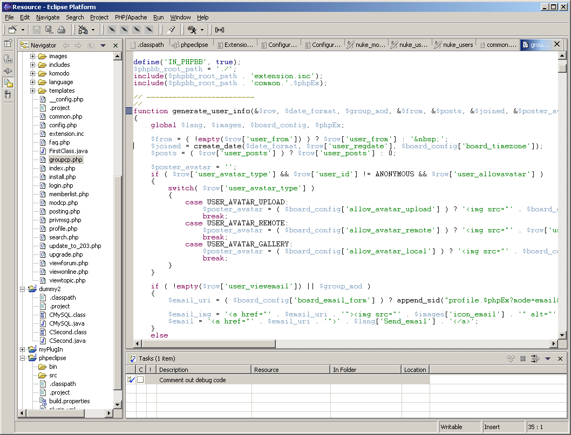Close the Tasks view
The image size is (571, 435).
560,358
